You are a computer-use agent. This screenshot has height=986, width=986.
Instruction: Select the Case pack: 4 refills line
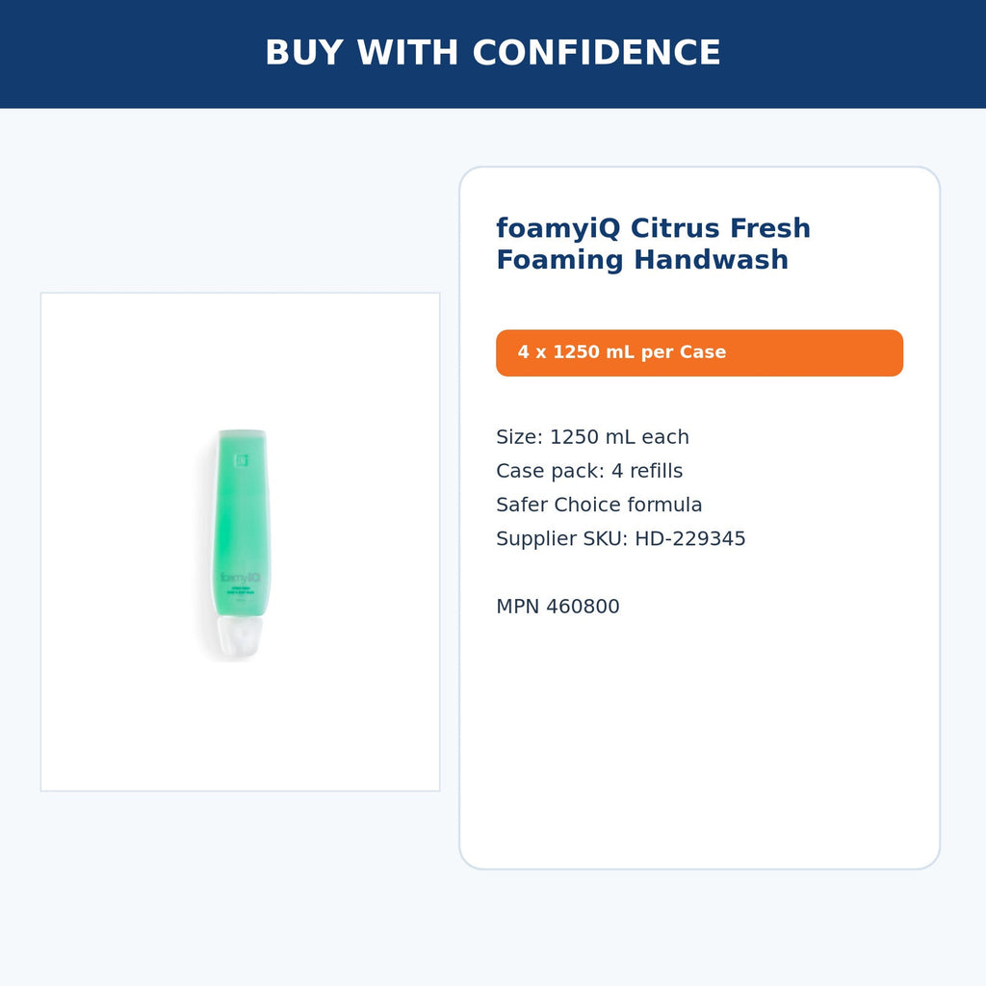pos(589,471)
